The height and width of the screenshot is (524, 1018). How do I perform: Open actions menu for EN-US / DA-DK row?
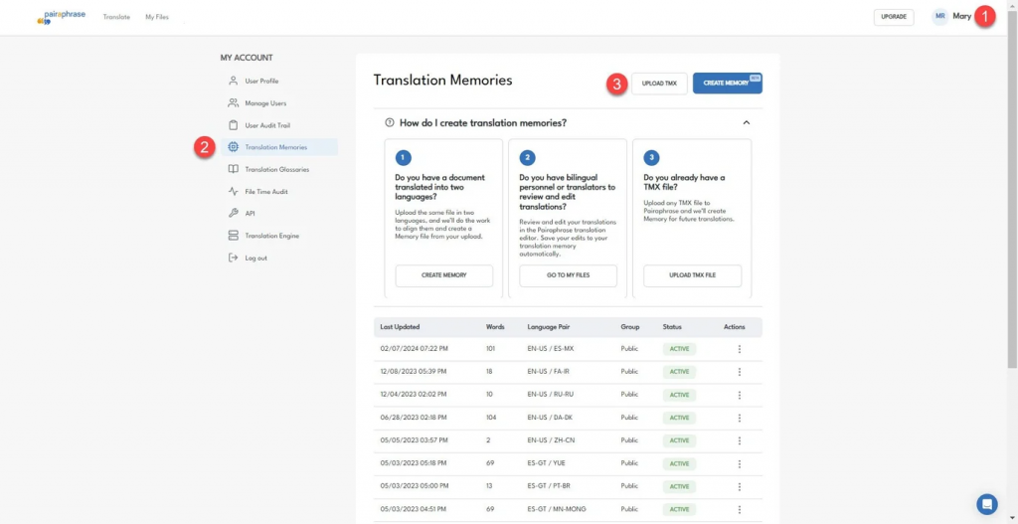point(739,418)
